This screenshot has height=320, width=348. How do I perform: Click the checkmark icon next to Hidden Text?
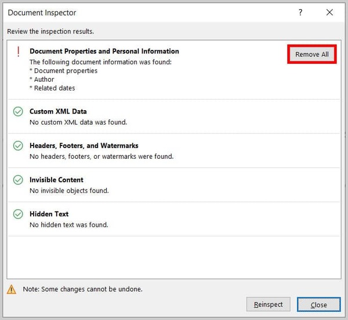[x=18, y=214]
